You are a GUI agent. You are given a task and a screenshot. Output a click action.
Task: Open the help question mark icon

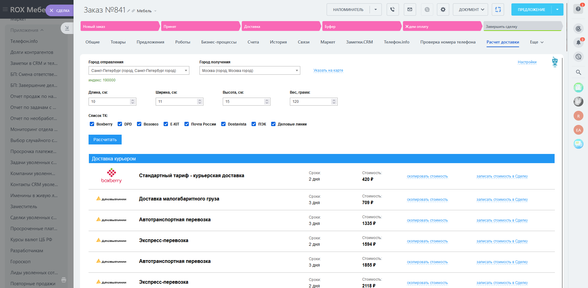(578, 9)
